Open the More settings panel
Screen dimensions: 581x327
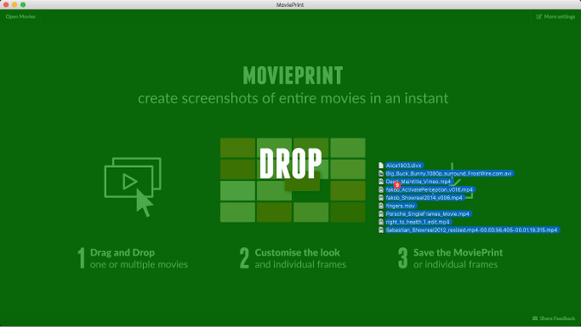pyautogui.click(x=555, y=16)
